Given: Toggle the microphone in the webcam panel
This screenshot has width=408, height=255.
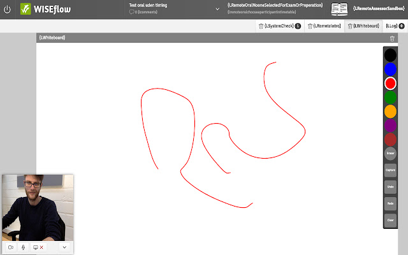Looking at the screenshot, I should click(x=23, y=247).
